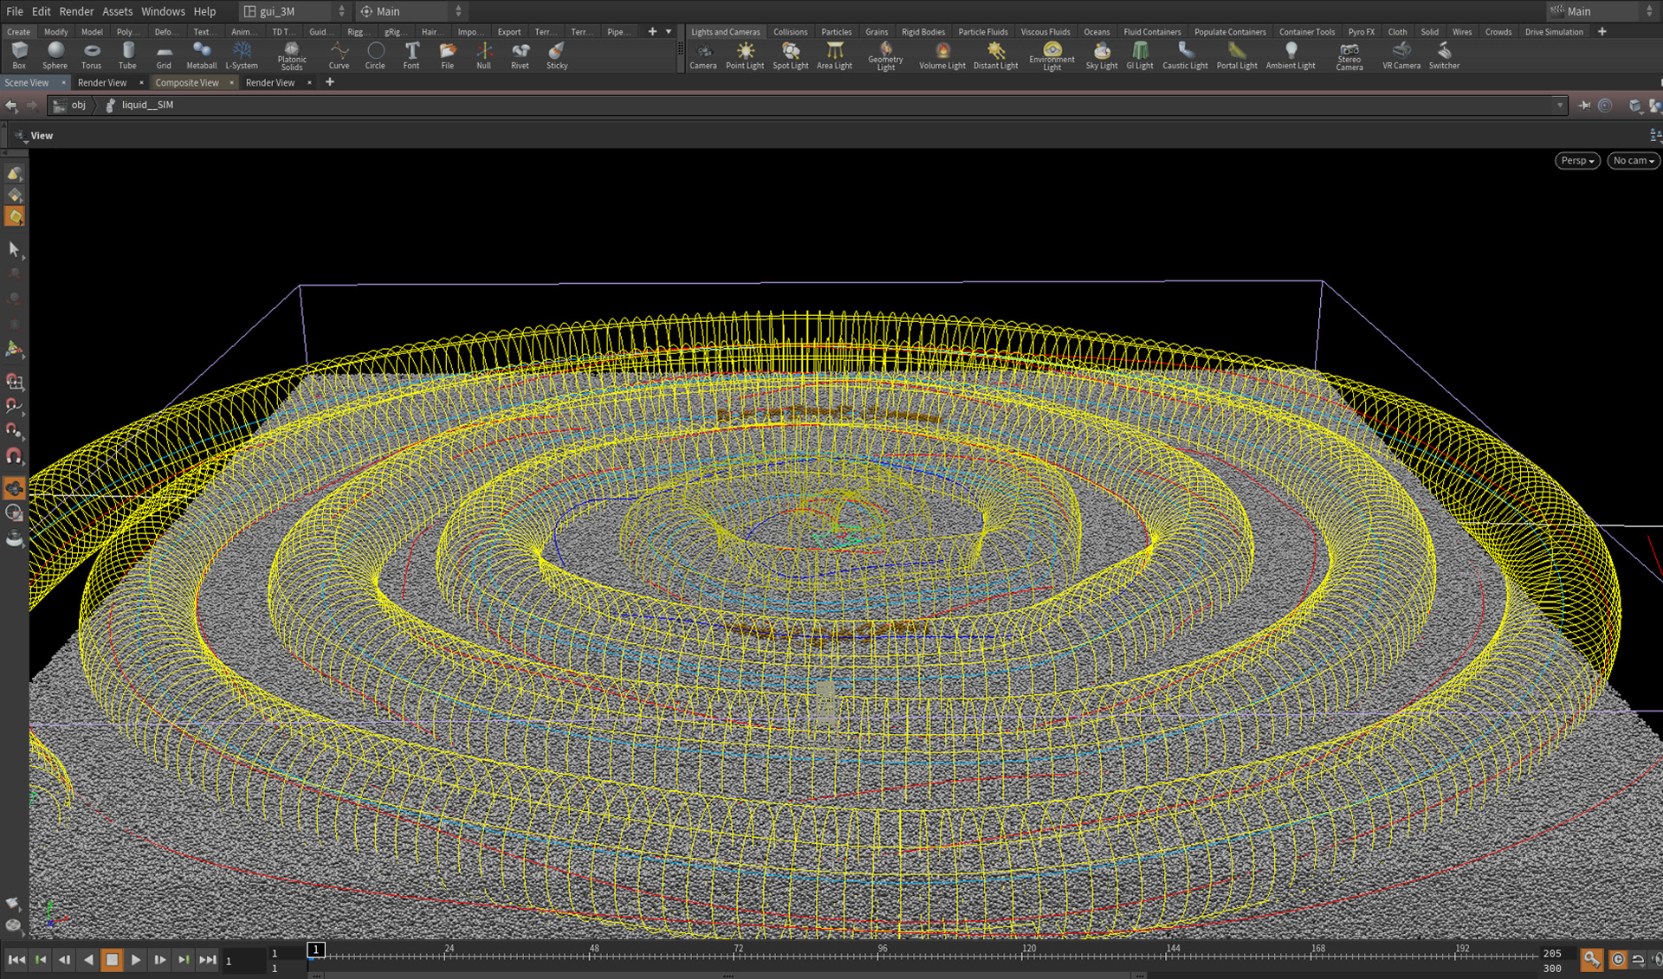Viewport: 1663px width, 979px height.
Task: Select the Curve shelf tool
Action: tap(339, 55)
